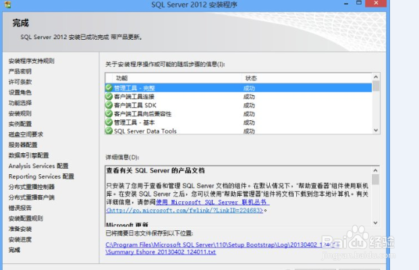
Task: Click green check icon beside 客户端工具向后兼容性
Action: tap(109, 113)
